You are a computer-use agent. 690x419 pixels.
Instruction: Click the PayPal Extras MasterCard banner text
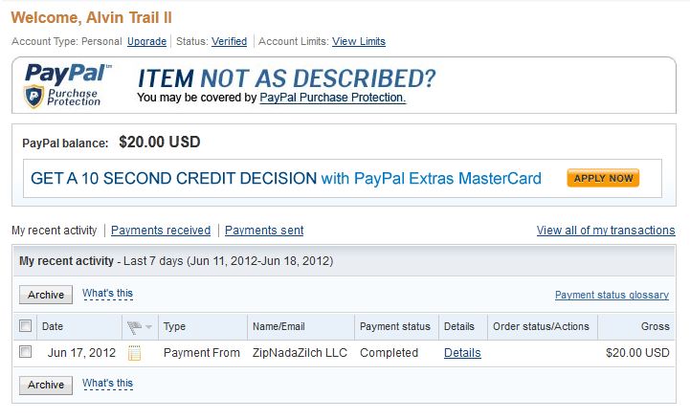(x=286, y=179)
